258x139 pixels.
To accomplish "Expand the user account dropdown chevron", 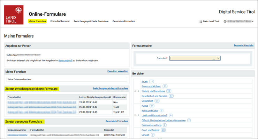I will click(x=253, y=21).
